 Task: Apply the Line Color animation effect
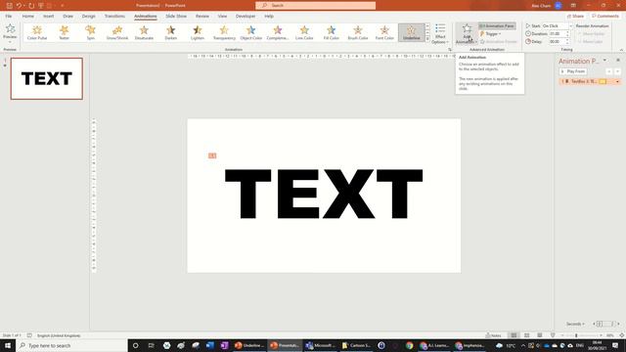(x=304, y=32)
